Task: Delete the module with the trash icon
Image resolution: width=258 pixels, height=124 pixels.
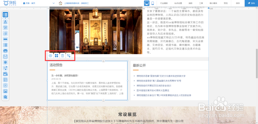Action: (x=62, y=56)
